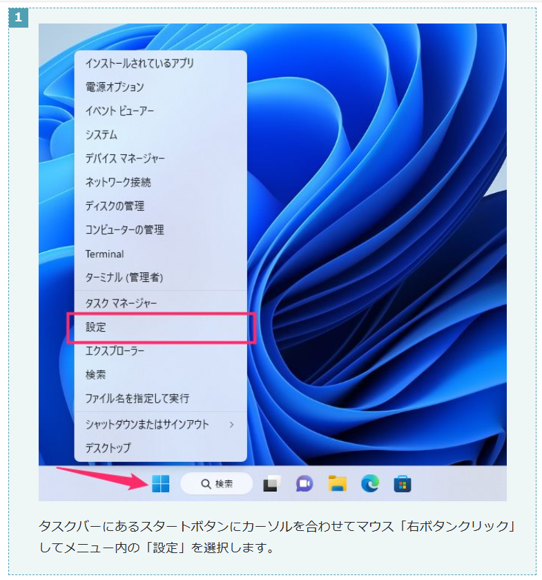The height and width of the screenshot is (580, 542).
Task: Choose ネットワーク接続 menu entry
Action: click(x=161, y=183)
